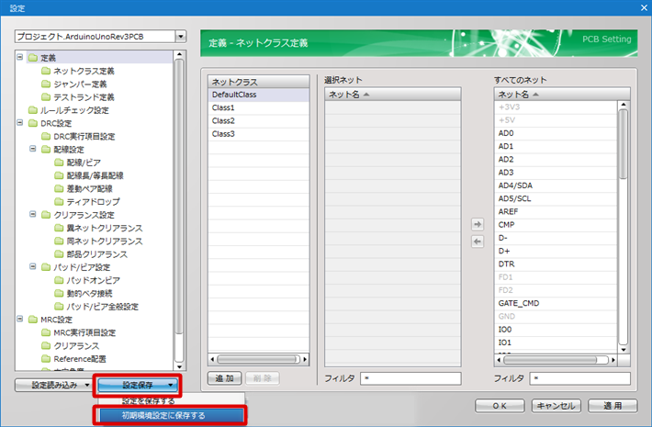Select net AD0 in all nets list
The image size is (652, 427).
click(556, 133)
